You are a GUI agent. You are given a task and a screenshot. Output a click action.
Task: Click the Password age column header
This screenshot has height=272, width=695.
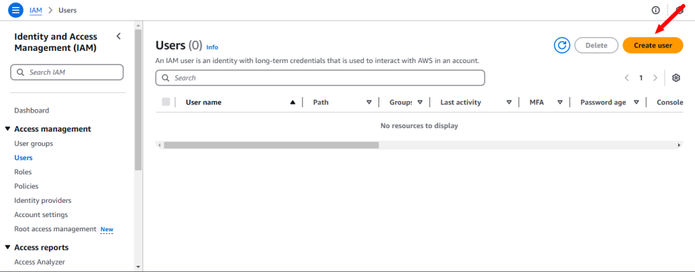click(603, 102)
